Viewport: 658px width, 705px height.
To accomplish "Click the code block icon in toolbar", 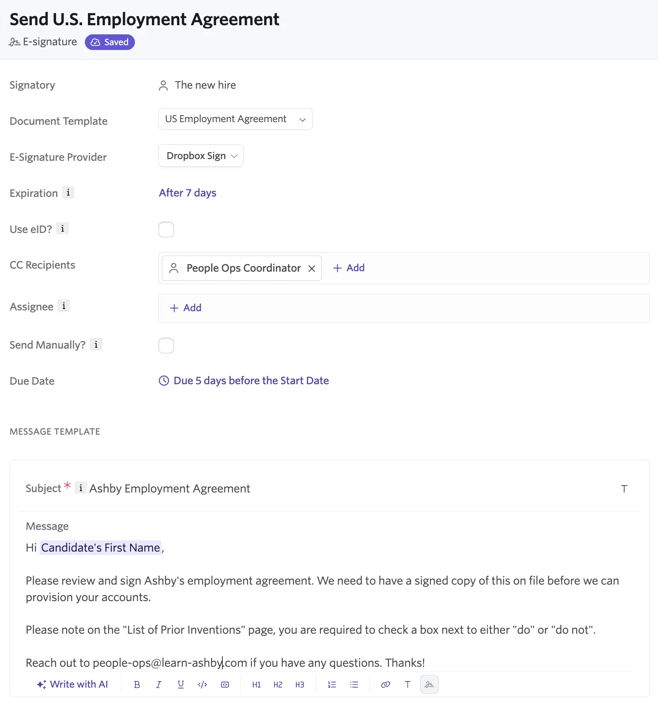I will [x=225, y=685].
